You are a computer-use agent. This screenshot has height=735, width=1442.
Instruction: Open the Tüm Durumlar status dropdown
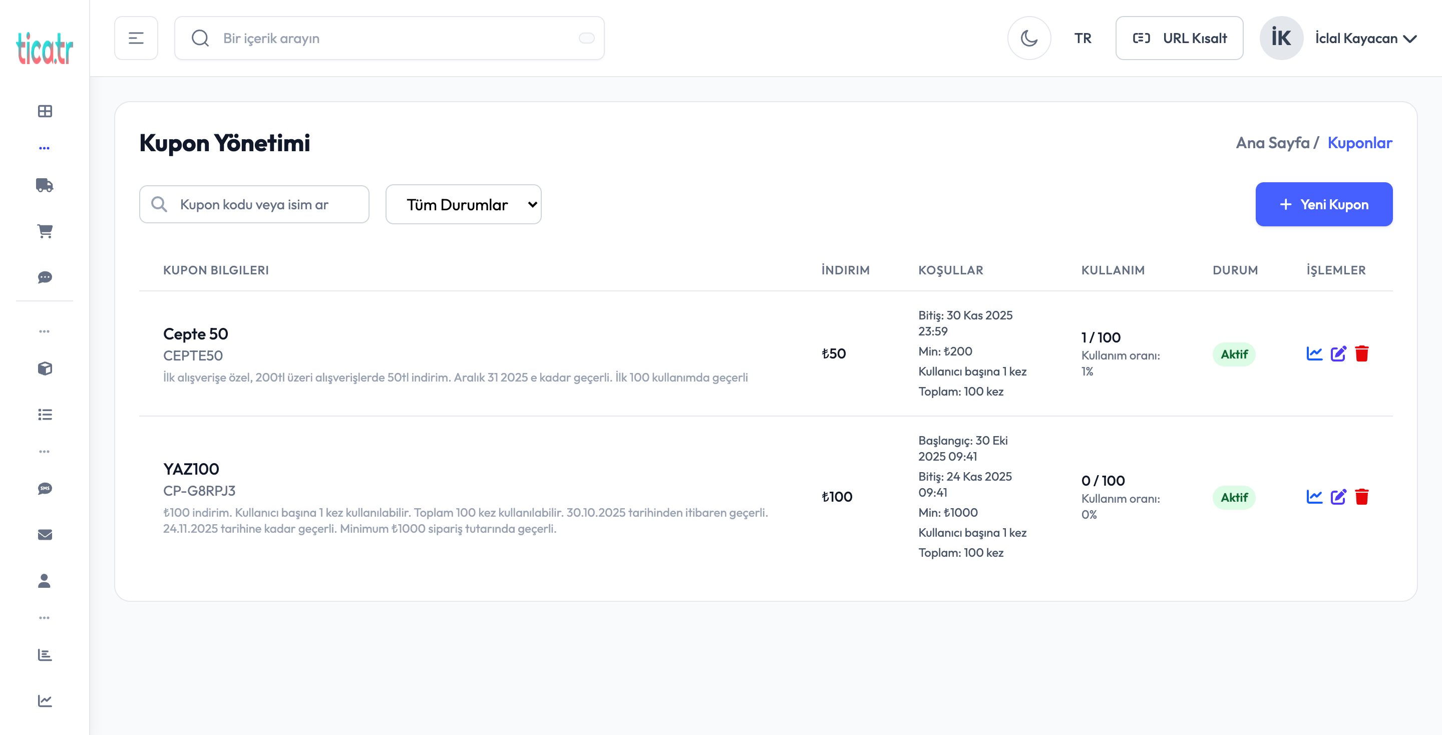(463, 204)
